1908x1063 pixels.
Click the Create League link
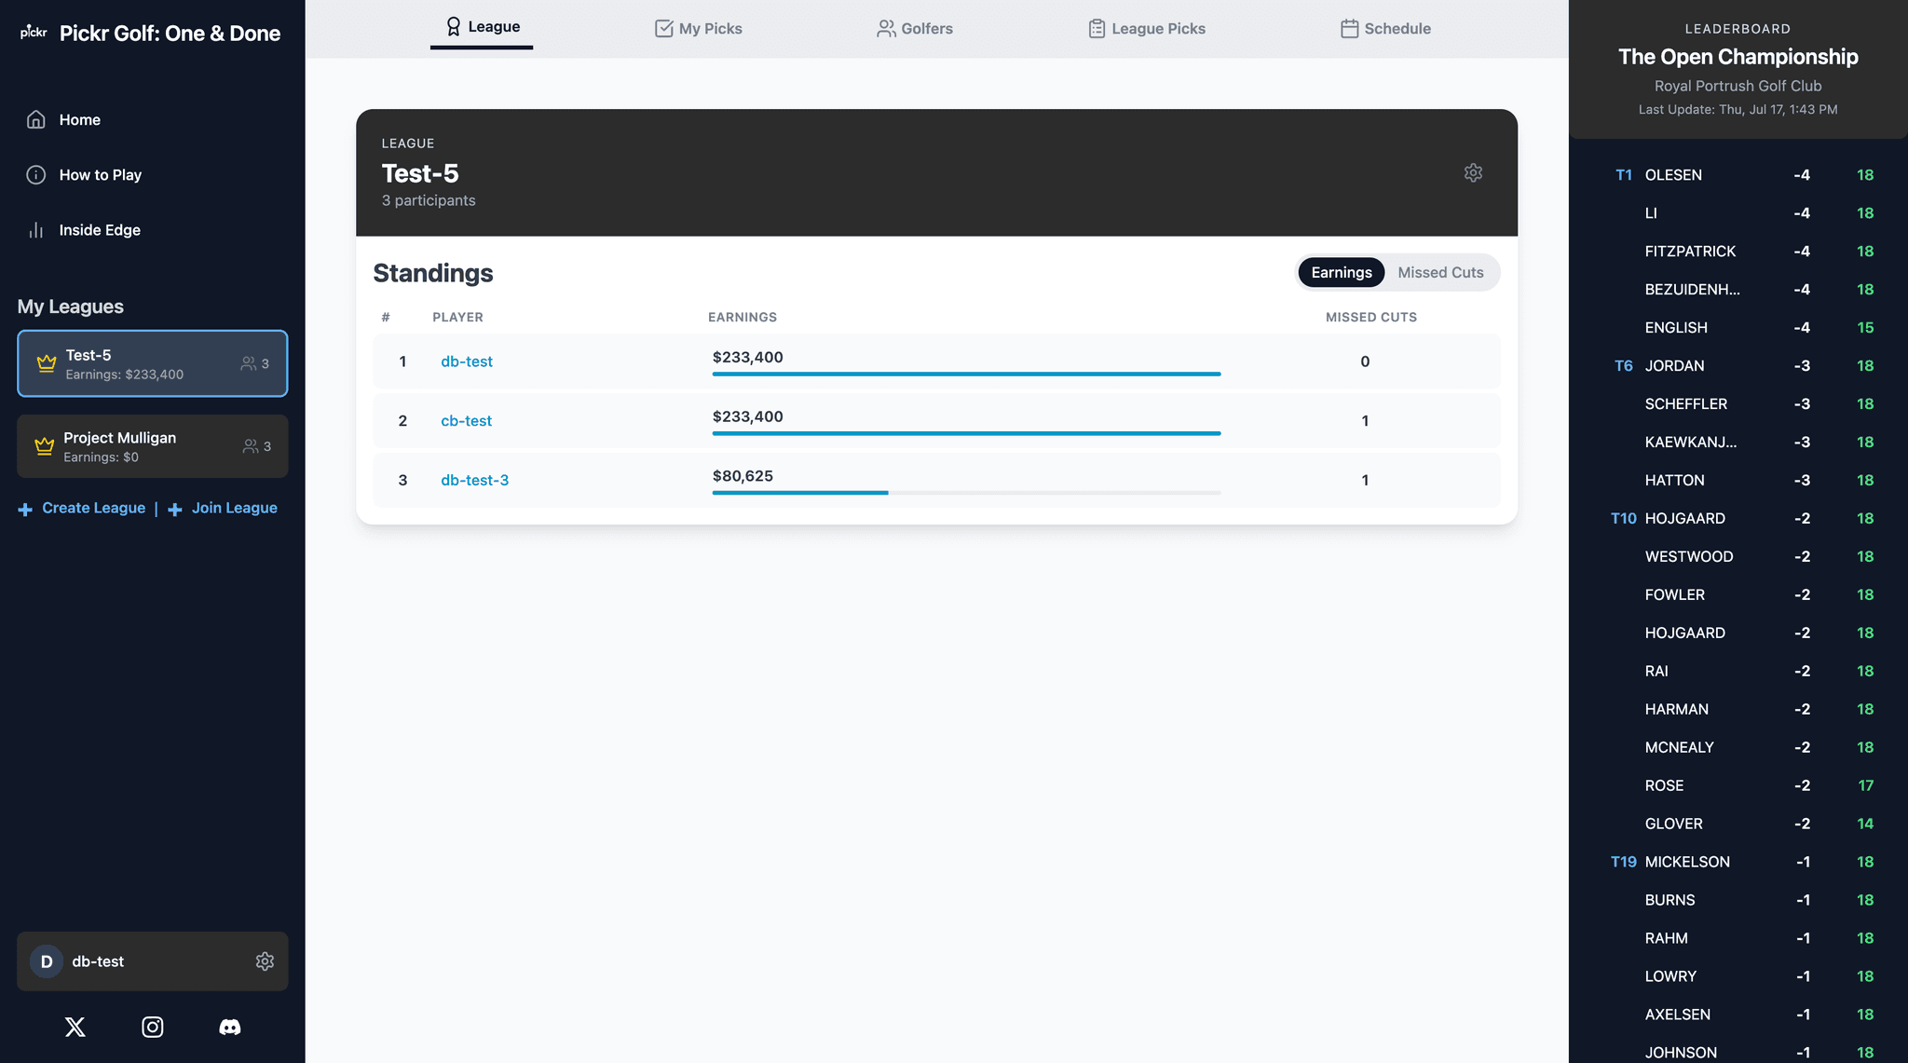tap(92, 508)
